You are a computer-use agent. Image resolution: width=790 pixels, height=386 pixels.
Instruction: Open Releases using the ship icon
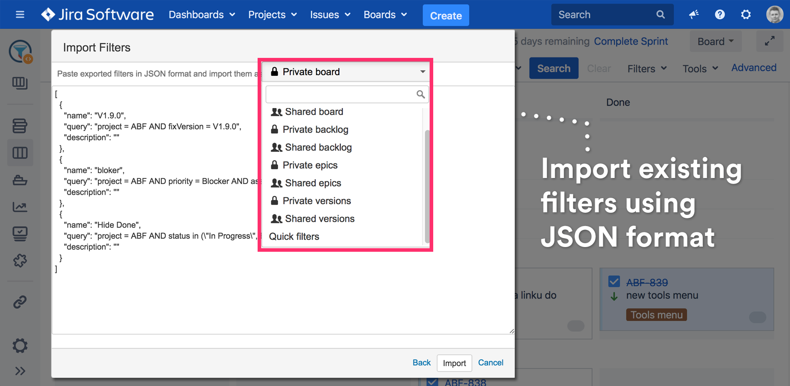pos(20,180)
